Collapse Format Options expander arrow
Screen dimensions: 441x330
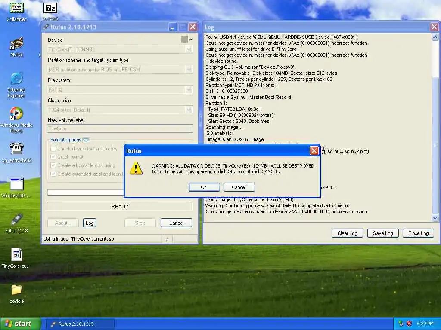click(86, 140)
